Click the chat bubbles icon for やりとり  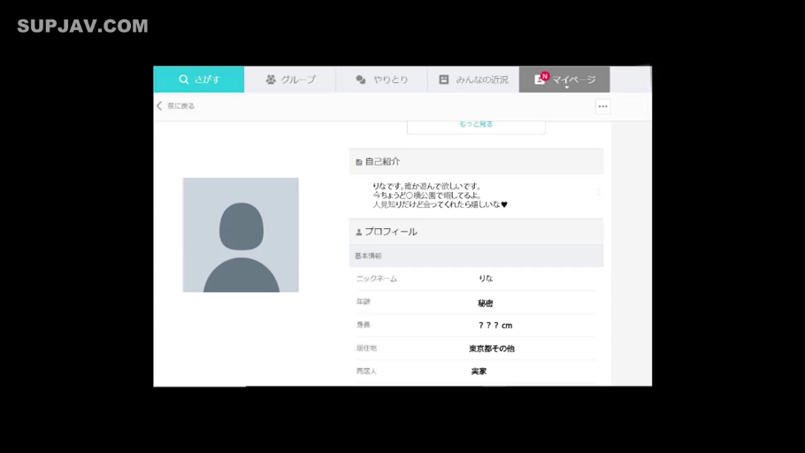click(x=361, y=80)
